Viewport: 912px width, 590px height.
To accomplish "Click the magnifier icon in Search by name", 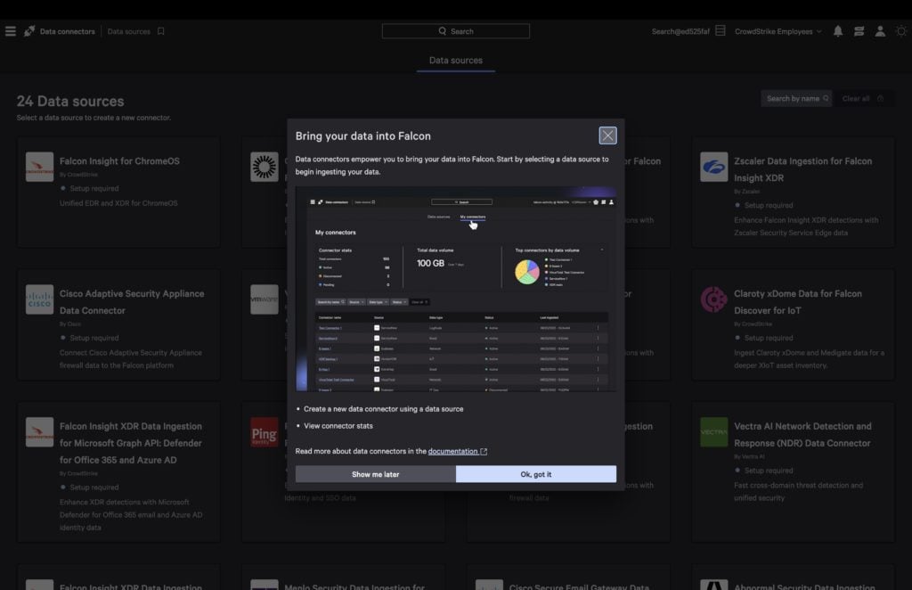I will 826,98.
